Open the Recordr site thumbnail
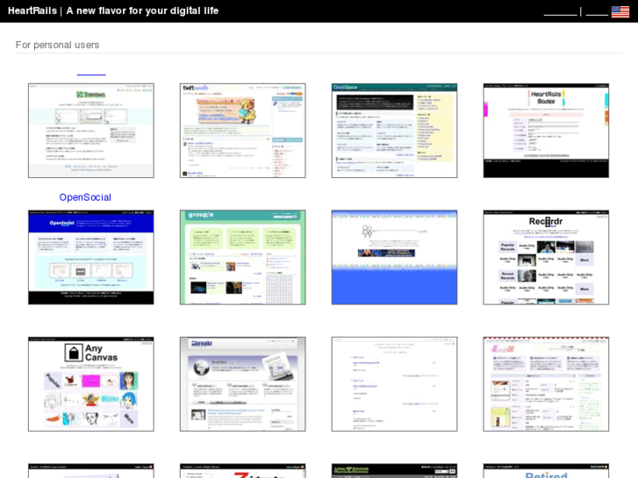 [x=546, y=257]
